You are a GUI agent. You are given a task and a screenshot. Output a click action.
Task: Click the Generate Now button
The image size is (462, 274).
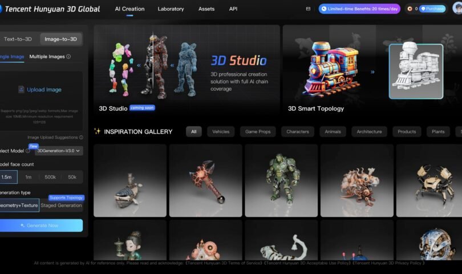point(40,225)
